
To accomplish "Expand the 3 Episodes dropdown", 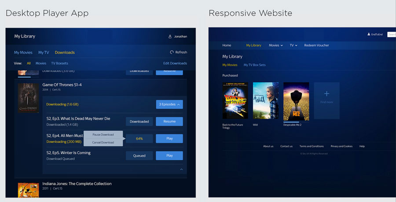I will [169, 105].
